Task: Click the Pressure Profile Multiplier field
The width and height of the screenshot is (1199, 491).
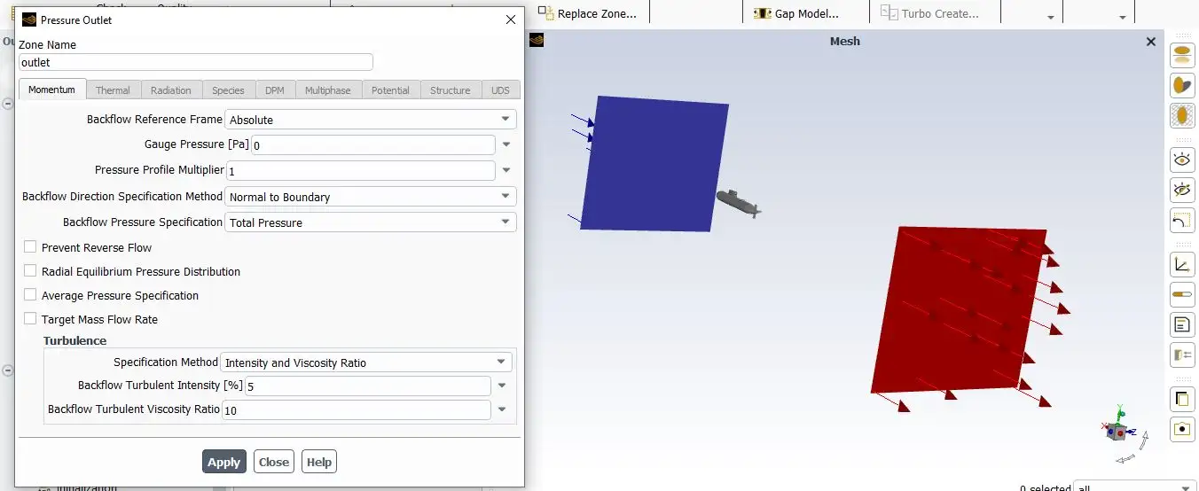Action: 361,170
